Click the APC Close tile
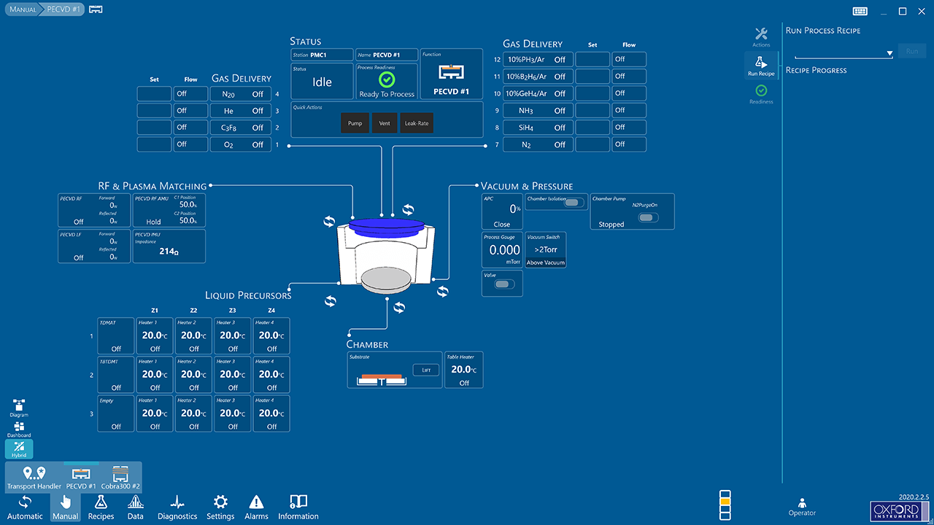This screenshot has width=934, height=525. [502, 211]
